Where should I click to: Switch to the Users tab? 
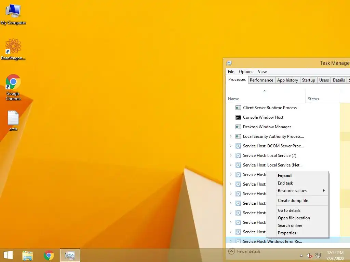coord(324,80)
